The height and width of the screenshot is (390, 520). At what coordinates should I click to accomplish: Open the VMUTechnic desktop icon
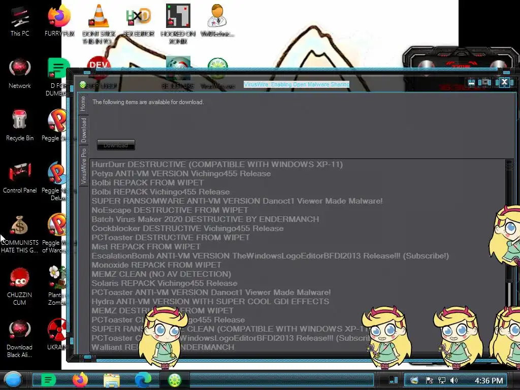(217, 20)
